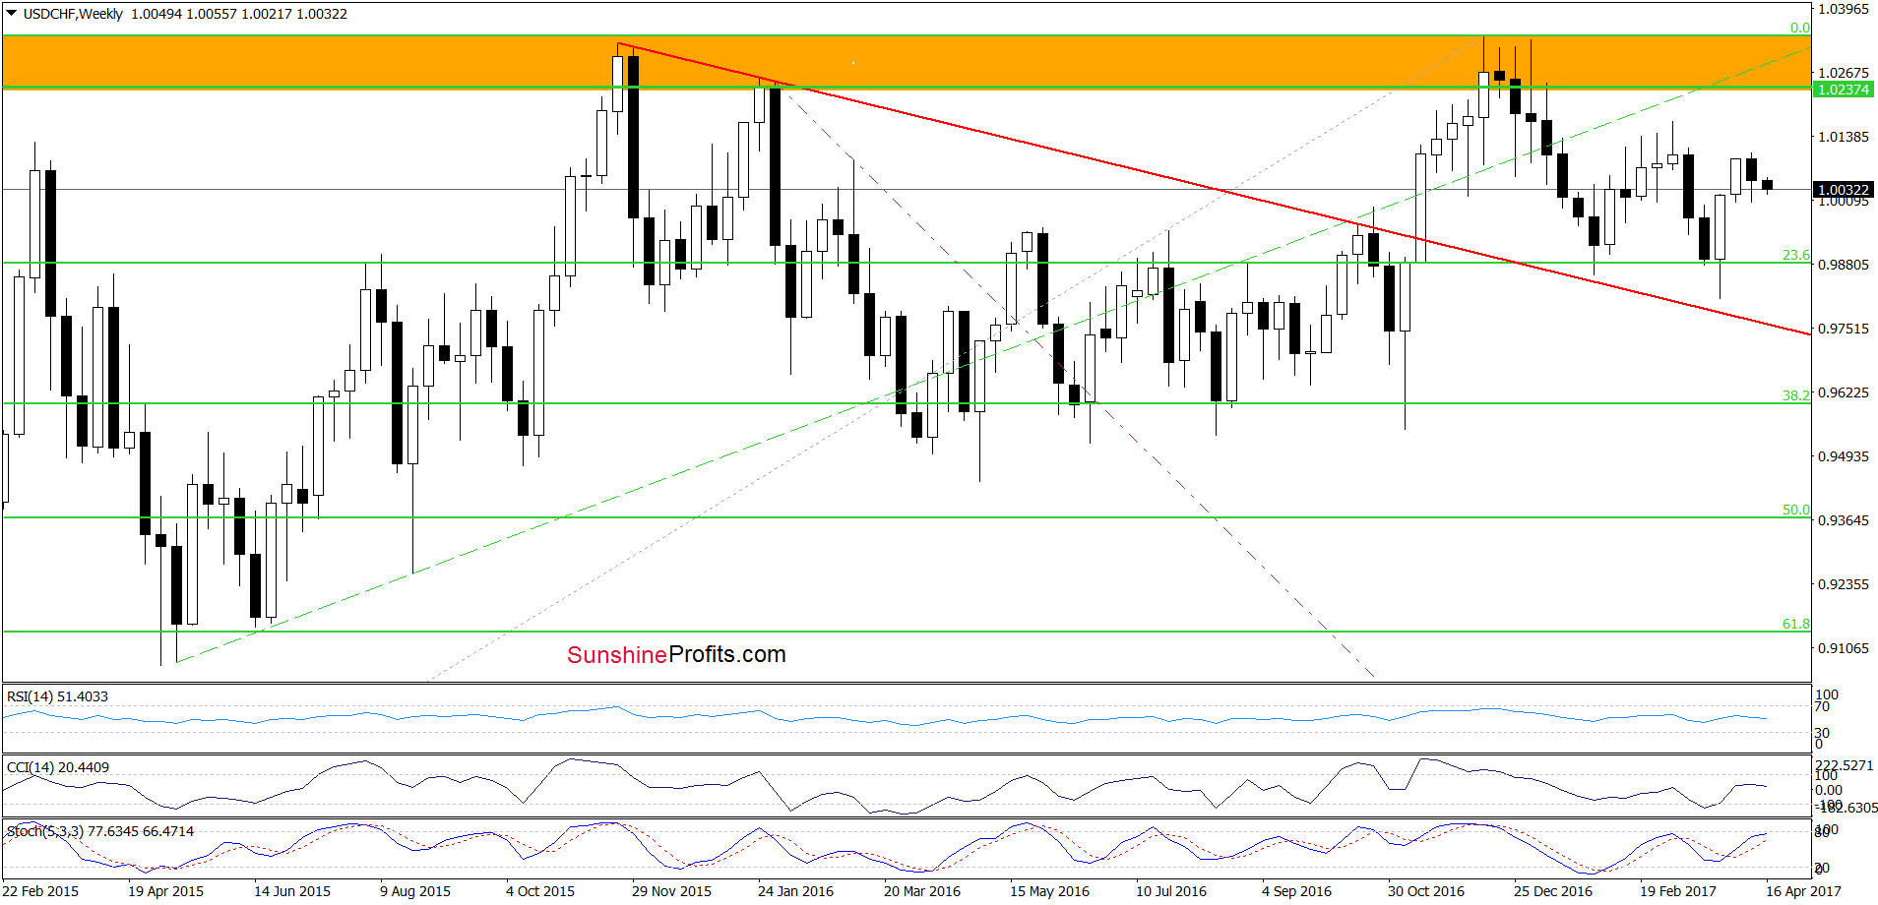The image size is (1878, 905).
Task: Select the solid red declining trendline
Action: coord(1214,189)
